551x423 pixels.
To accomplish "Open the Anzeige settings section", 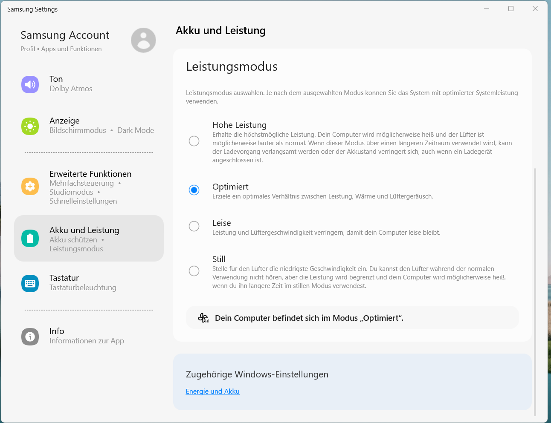I will (89, 126).
